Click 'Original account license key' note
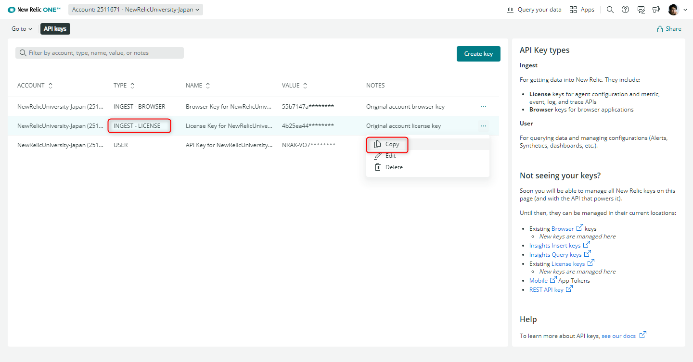The height and width of the screenshot is (362, 693). pyautogui.click(x=403, y=126)
